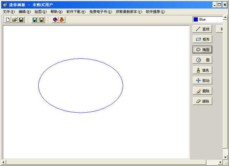This screenshot has height=166, width=229.
Task: Click the third floppy disk icon
Action: 42,20
